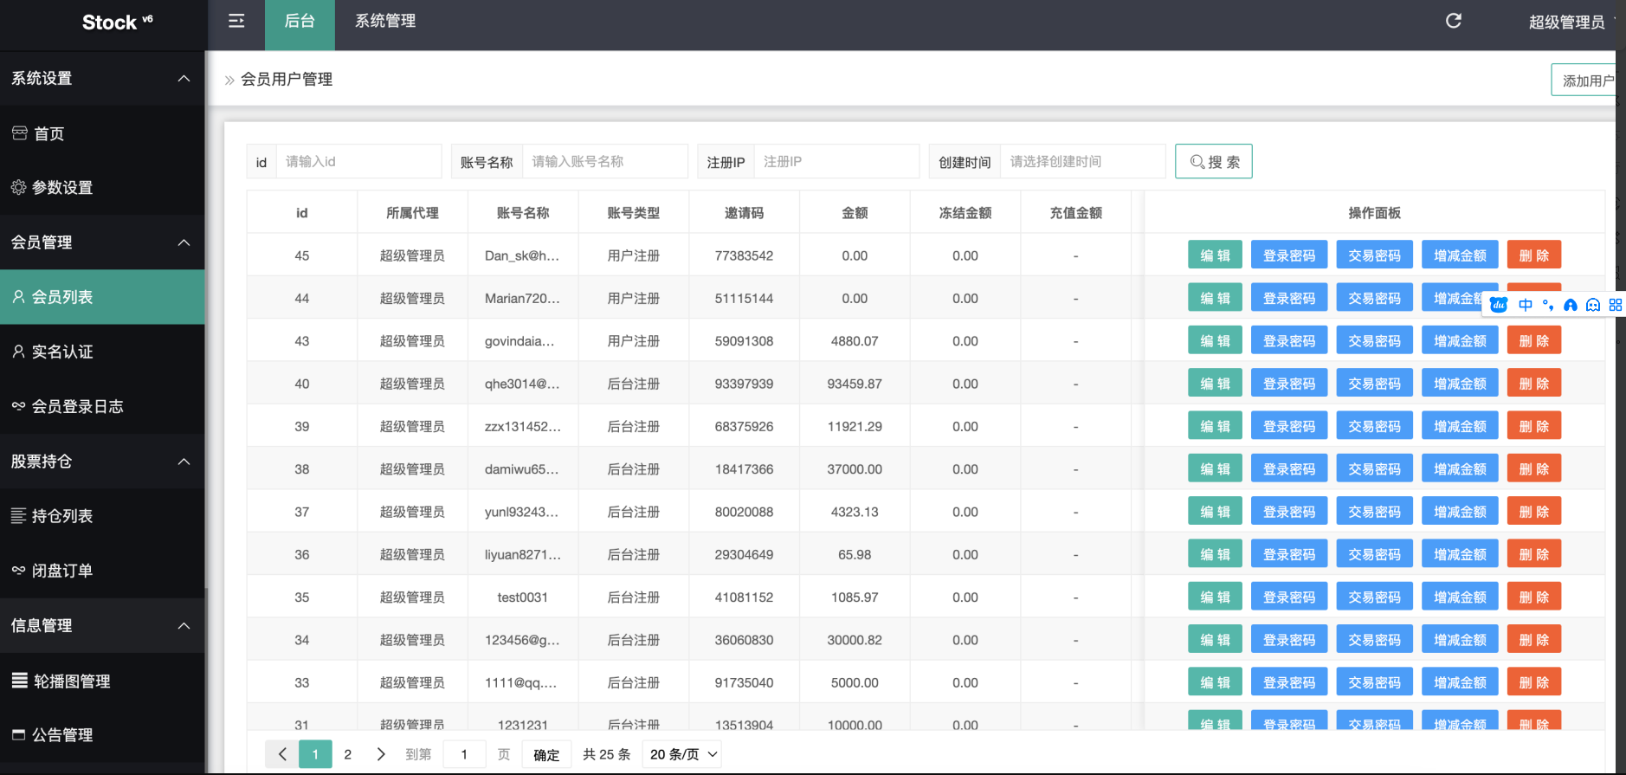Click the input method logo icon
The height and width of the screenshot is (775, 1626).
click(x=1499, y=305)
